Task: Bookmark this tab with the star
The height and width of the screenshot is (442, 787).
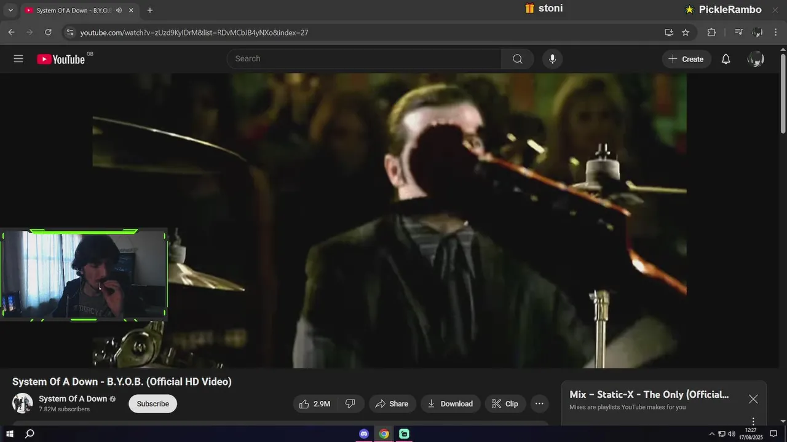Action: pyautogui.click(x=686, y=32)
